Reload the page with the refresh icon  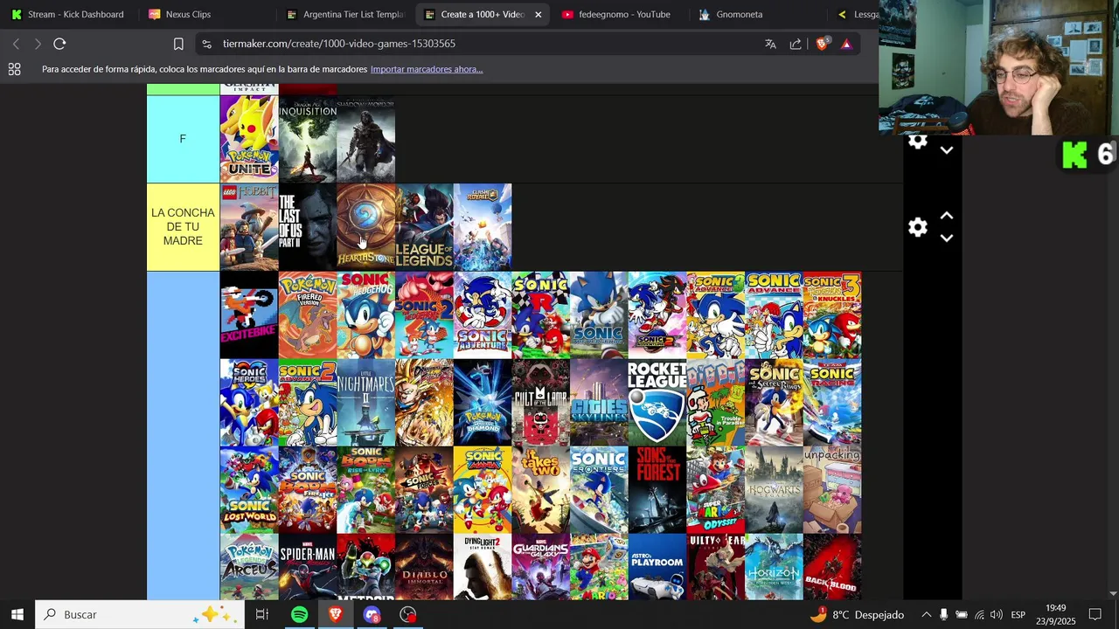pos(59,44)
